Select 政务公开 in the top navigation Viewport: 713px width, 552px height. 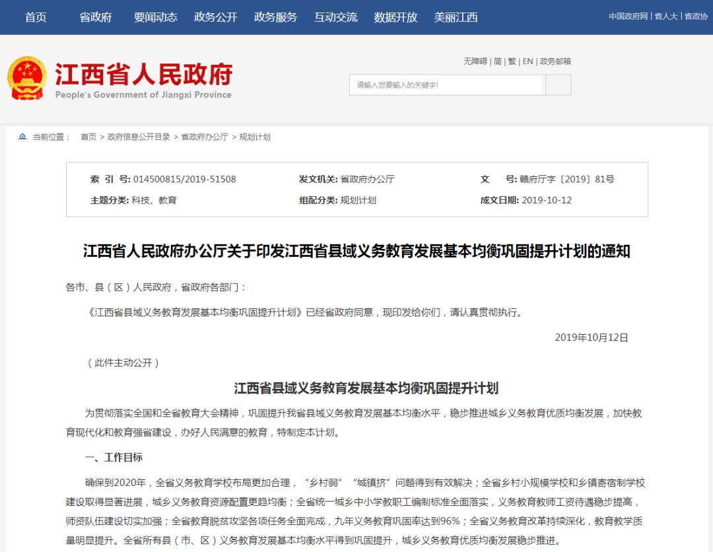[x=215, y=17]
